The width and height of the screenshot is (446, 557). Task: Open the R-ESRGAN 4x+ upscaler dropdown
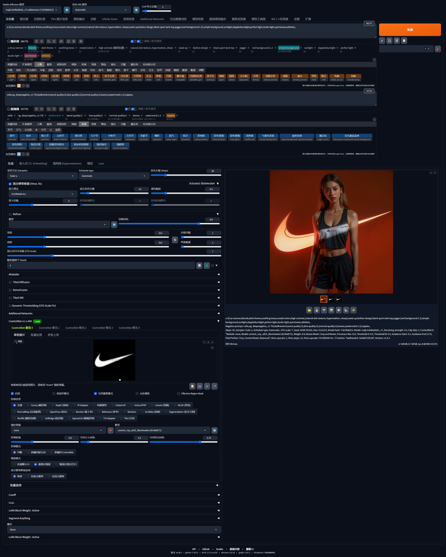pos(43,194)
